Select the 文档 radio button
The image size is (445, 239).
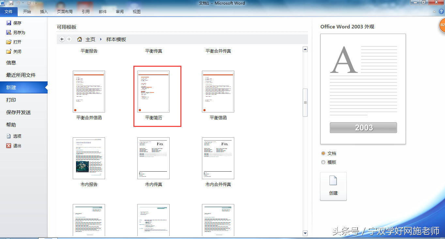[x=323, y=153]
